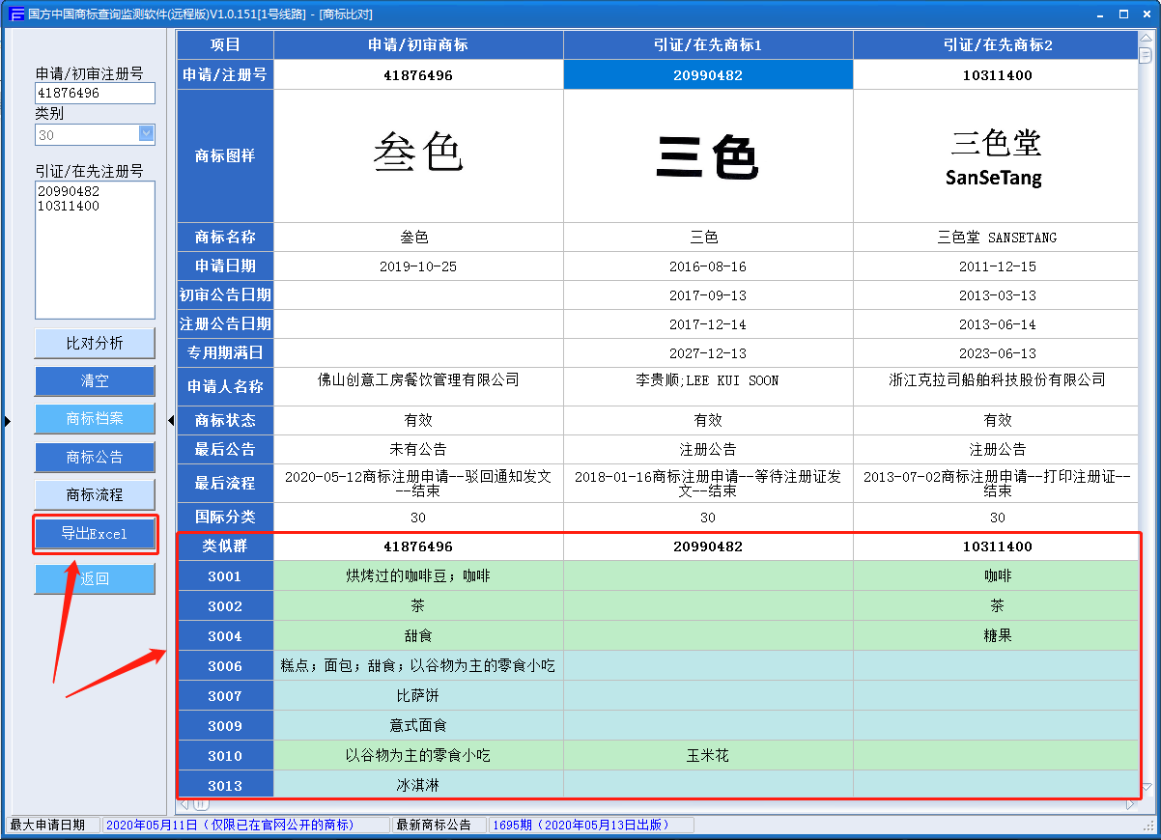The width and height of the screenshot is (1161, 840).
Task: Select the 意式面食 cell
Action: coord(418,726)
